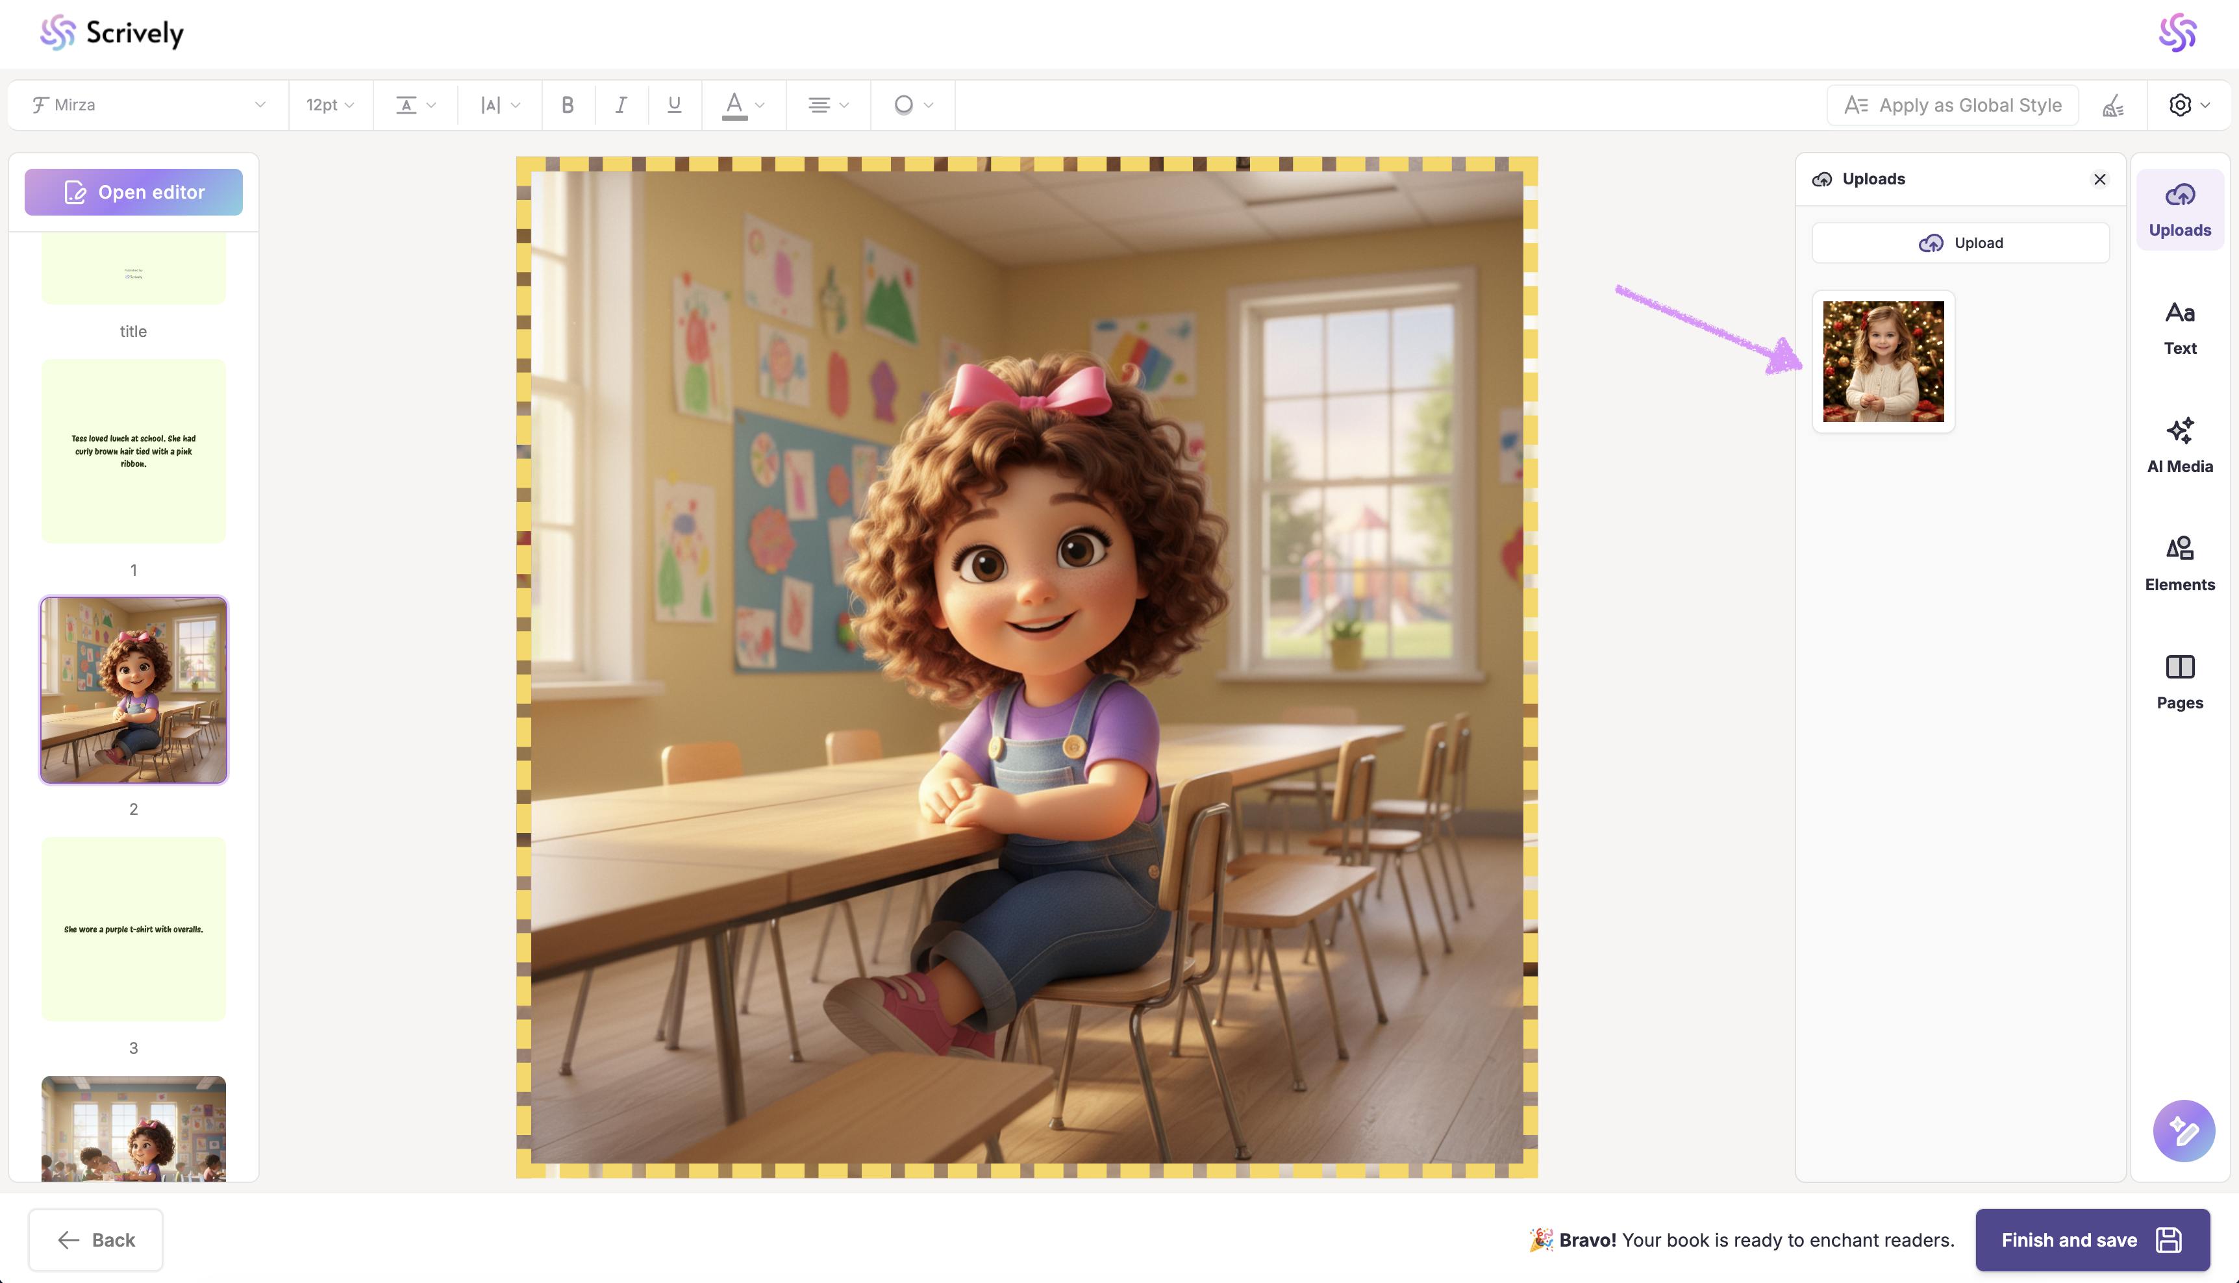
Task: Toggle bold text formatting
Action: tap(568, 105)
